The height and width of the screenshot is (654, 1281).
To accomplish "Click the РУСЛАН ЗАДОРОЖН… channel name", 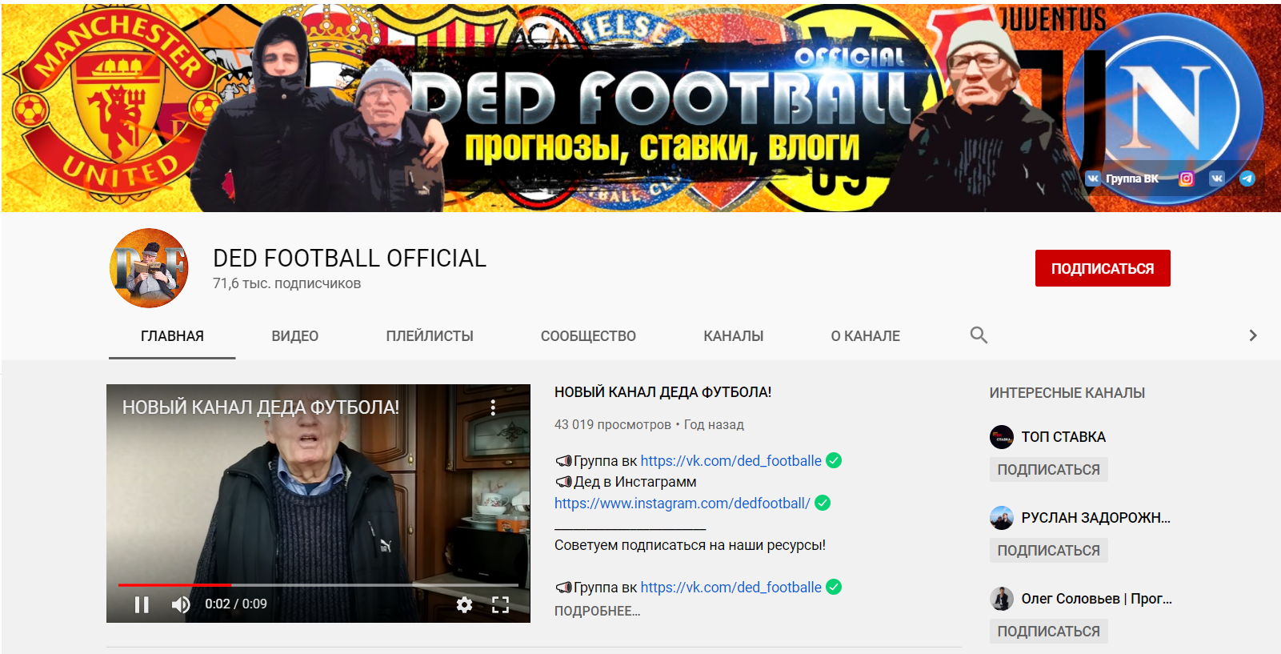I will click(x=1096, y=518).
